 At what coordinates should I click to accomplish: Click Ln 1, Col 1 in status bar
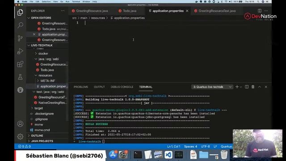(174, 147)
